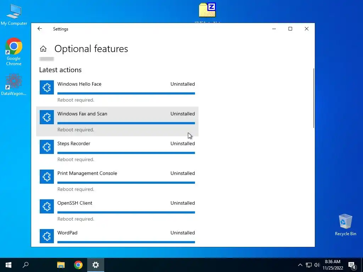Select the Print Management Console entry
Viewport: 363px width, 272px height.
[117, 181]
